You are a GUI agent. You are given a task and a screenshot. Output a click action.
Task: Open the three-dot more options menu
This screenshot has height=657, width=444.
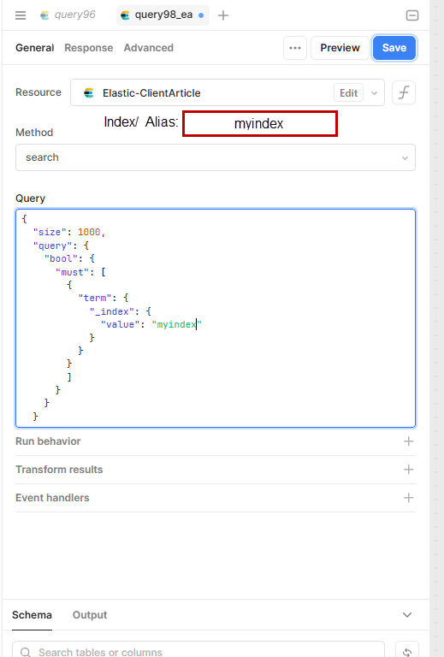pyautogui.click(x=295, y=48)
